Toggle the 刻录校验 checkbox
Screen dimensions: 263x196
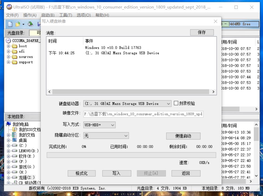(x=176, y=103)
